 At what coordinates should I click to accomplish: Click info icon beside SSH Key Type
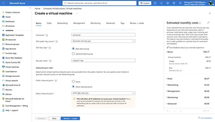pos(50,48)
